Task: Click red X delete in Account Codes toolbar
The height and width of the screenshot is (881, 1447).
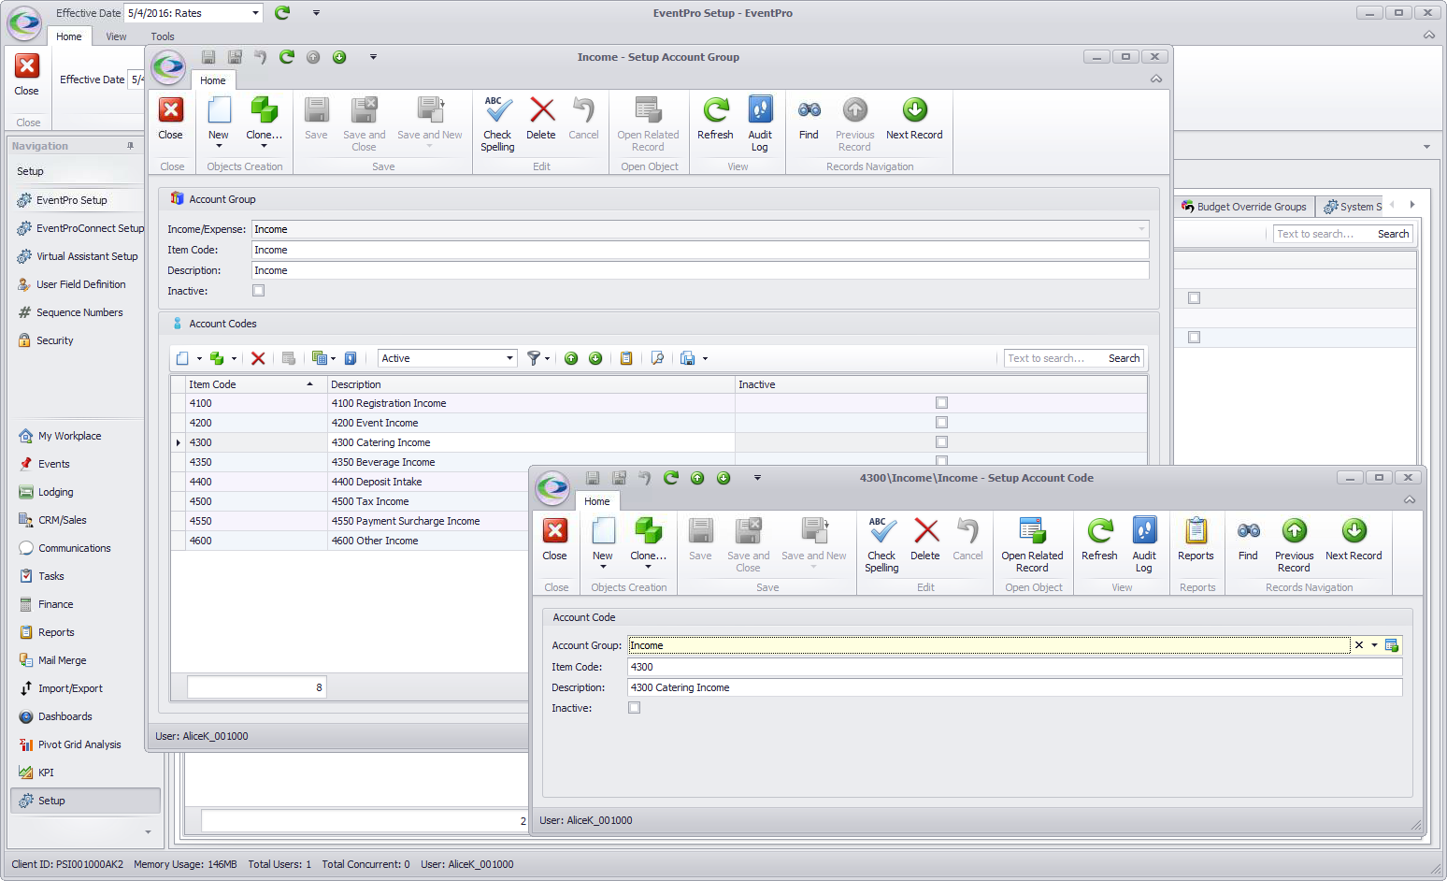Action: (x=258, y=358)
